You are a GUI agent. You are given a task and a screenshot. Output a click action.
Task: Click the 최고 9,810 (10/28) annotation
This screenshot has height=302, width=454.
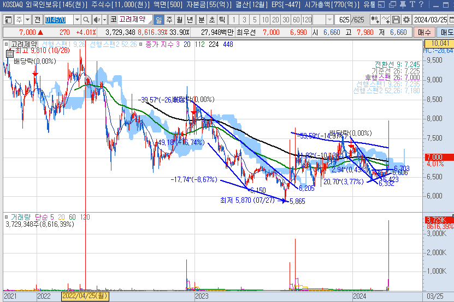tap(42, 51)
